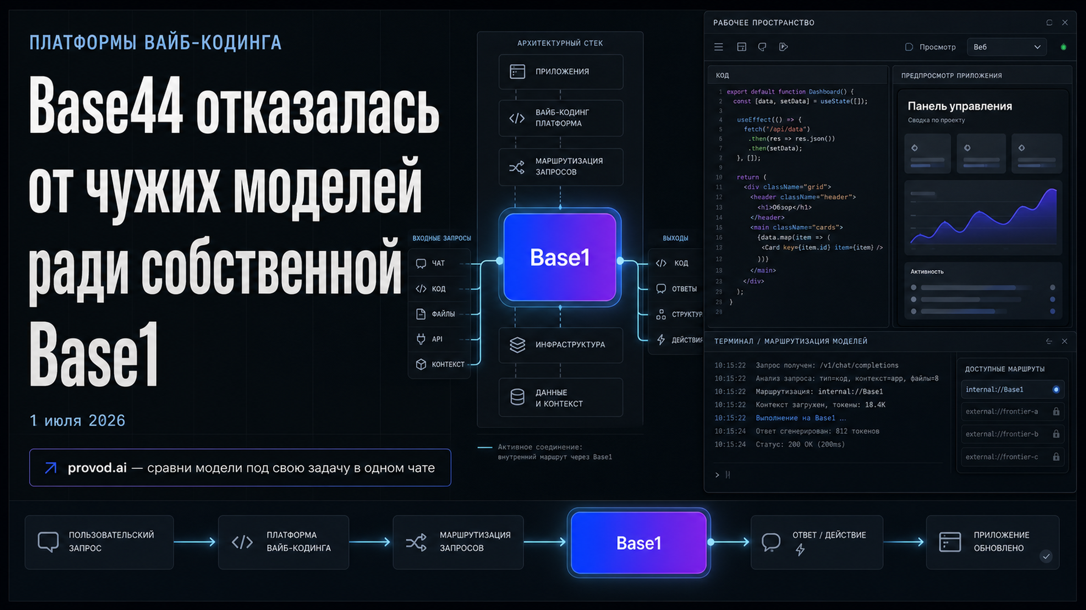Click the central Base1 node
This screenshot has height=610, width=1086.
560,257
